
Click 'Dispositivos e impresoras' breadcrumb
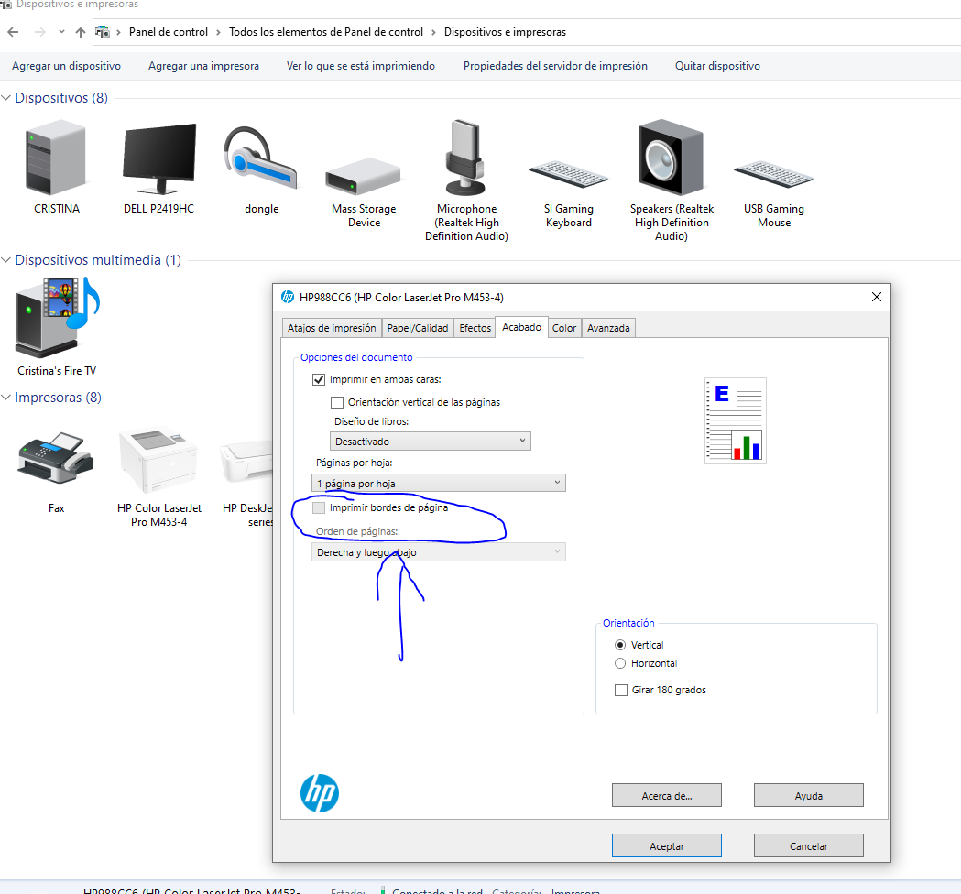pos(505,32)
